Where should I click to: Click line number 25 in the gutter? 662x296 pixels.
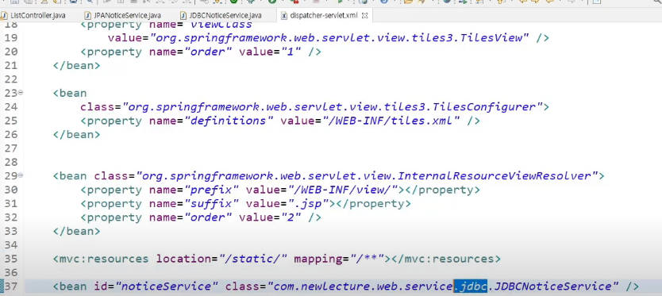click(10, 121)
